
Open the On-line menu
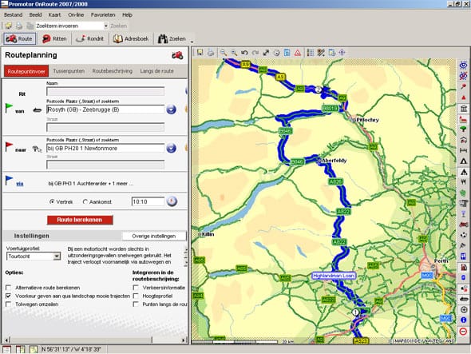pos(76,14)
